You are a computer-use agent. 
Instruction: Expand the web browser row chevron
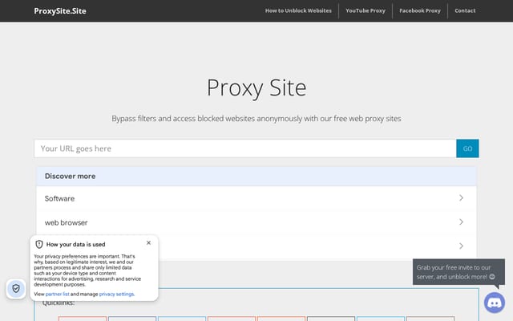click(461, 222)
